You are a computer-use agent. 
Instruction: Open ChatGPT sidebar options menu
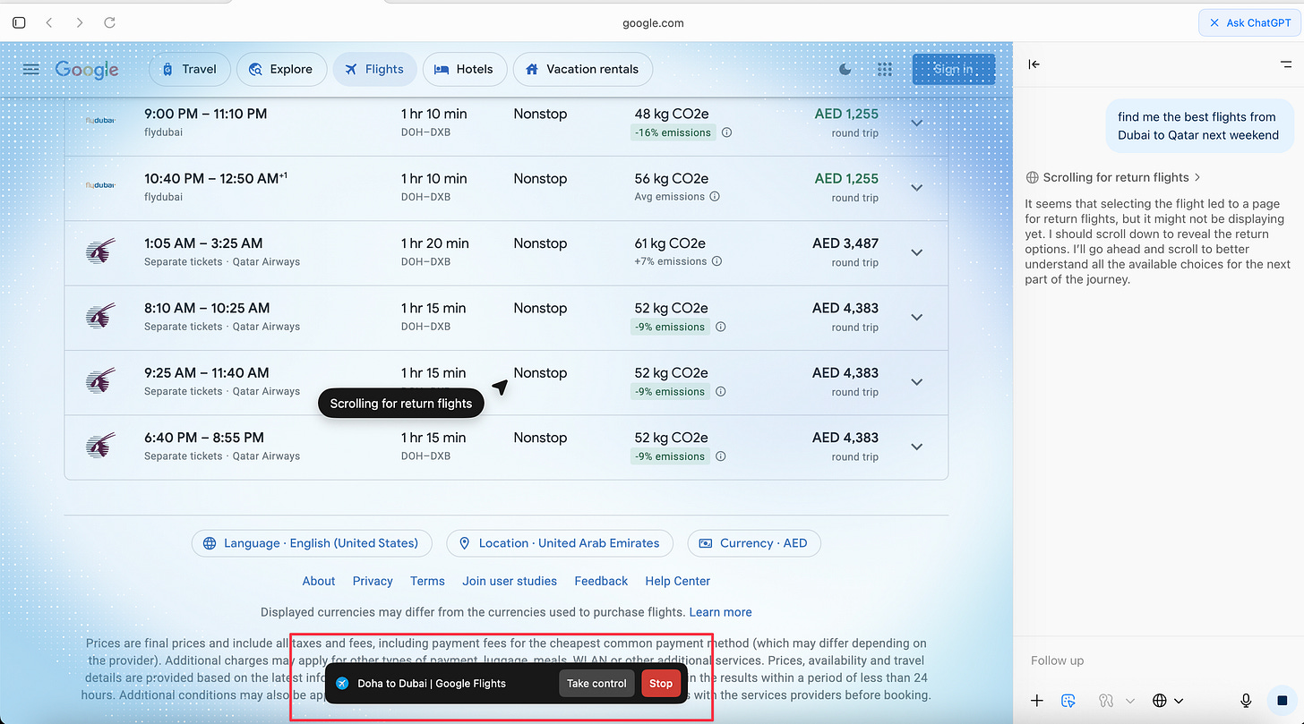pyautogui.click(x=1287, y=64)
